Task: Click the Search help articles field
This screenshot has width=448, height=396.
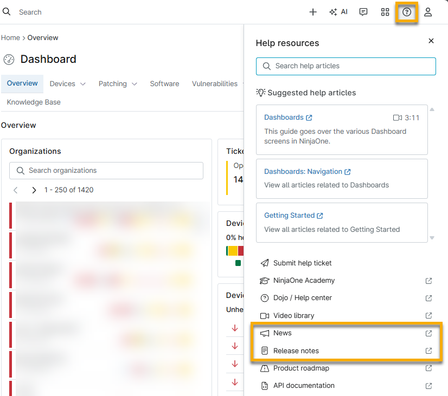Action: click(346, 66)
